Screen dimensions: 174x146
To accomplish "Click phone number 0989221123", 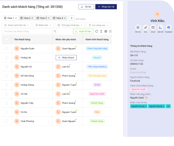I will [137, 64].
